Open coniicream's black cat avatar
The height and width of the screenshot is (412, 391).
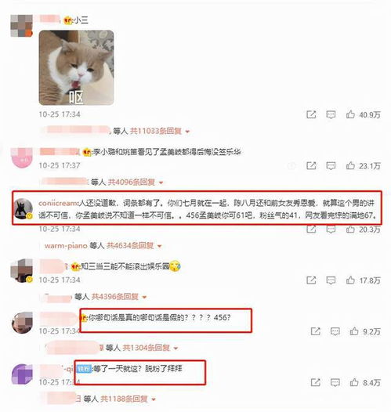click(24, 209)
